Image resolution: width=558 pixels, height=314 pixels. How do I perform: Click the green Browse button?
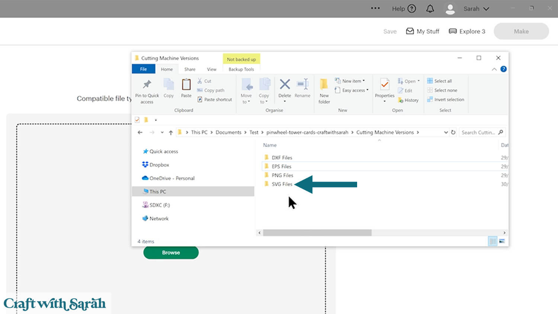pyautogui.click(x=171, y=253)
